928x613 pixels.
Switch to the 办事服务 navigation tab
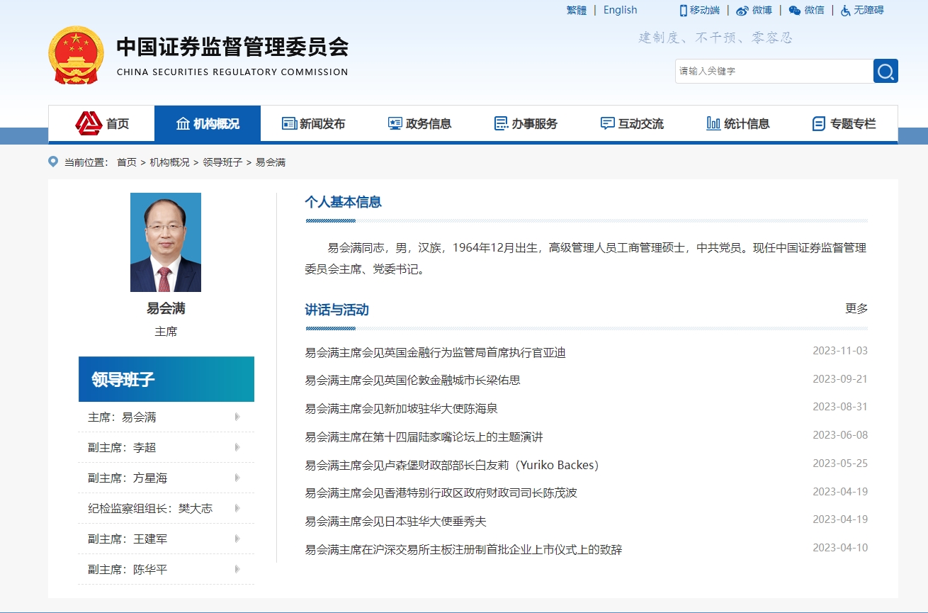coord(526,123)
